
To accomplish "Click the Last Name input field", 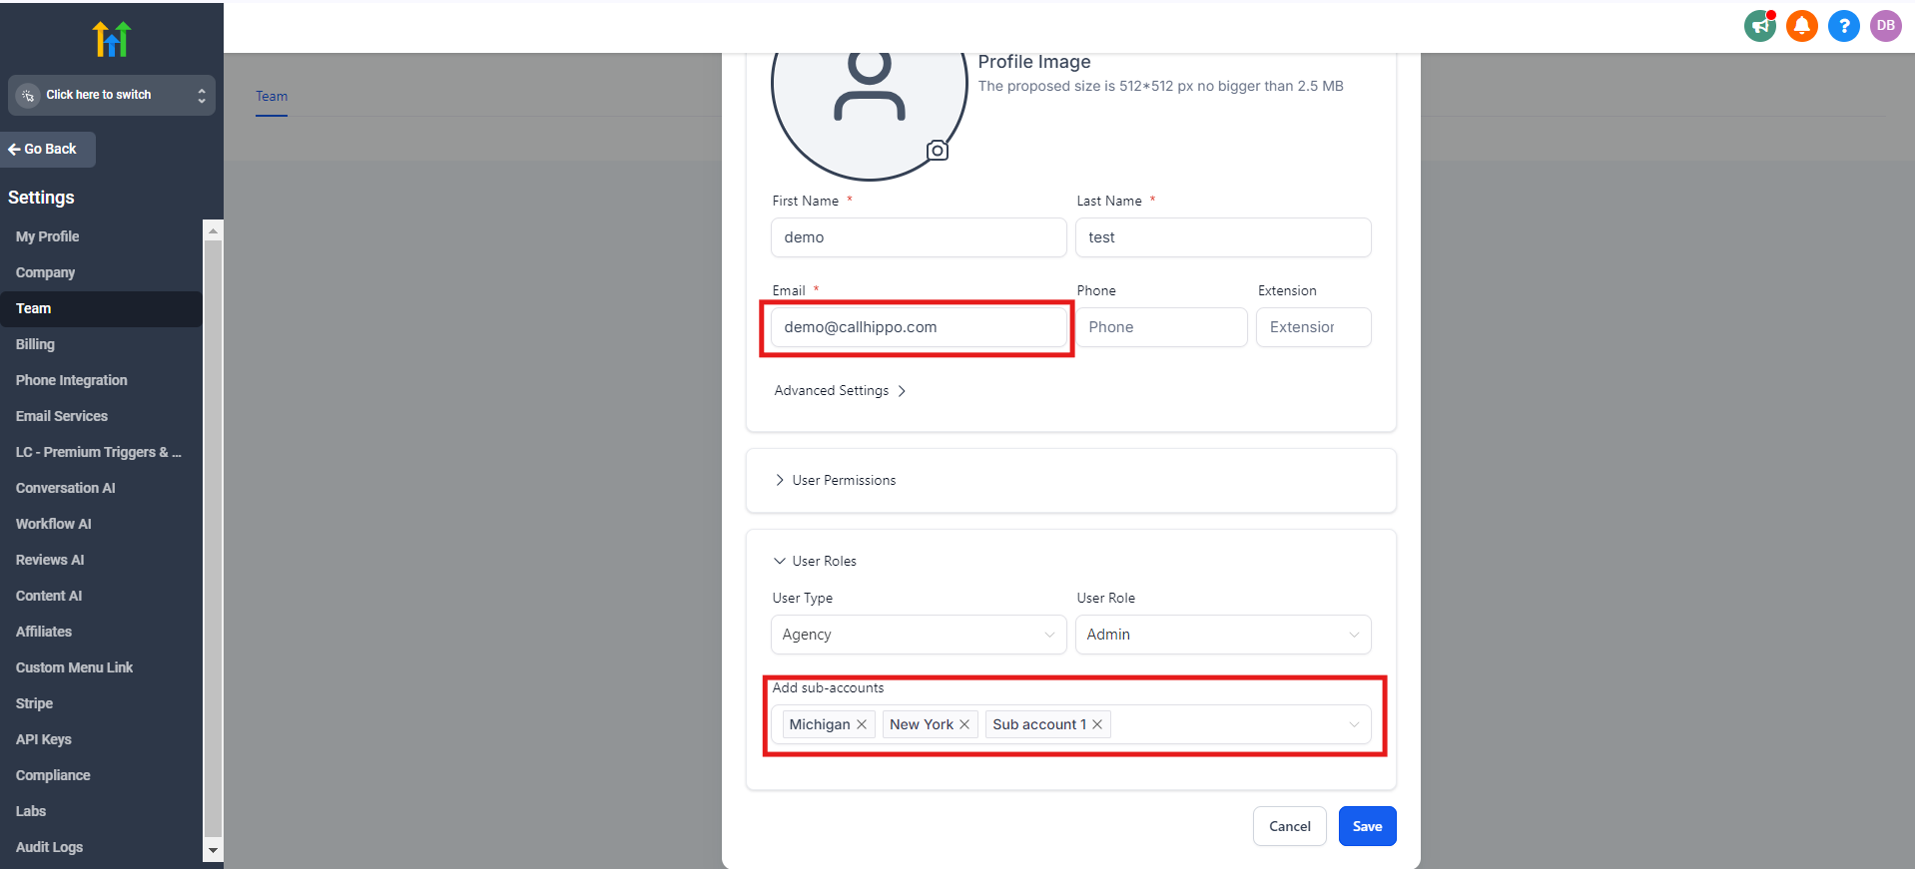I will [1223, 237].
